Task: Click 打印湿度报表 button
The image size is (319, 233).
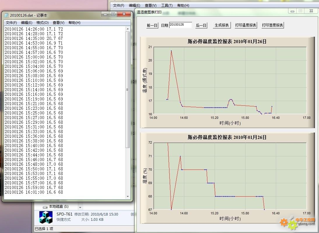Action: tap(272, 25)
